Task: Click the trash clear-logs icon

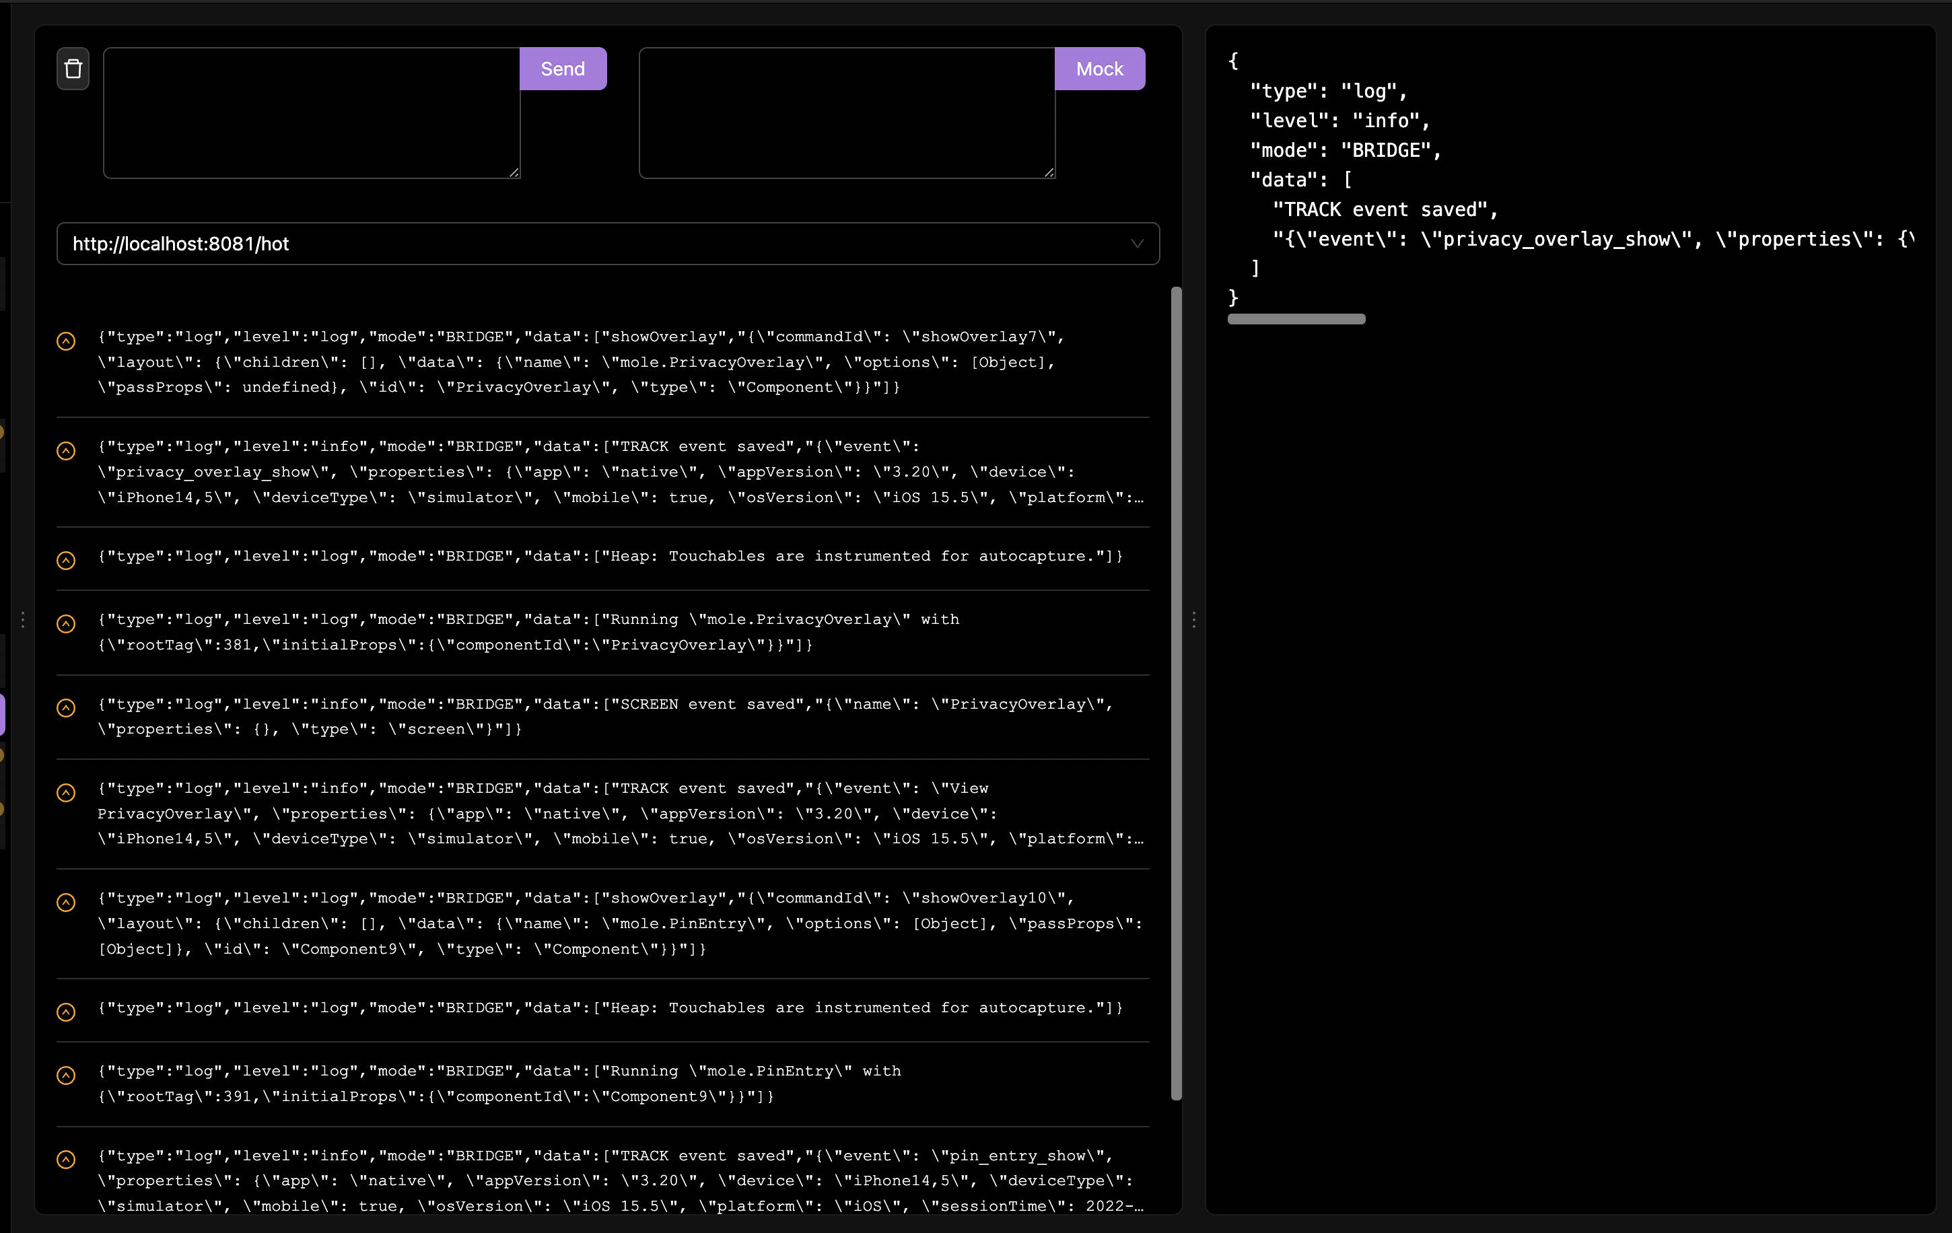Action: pyautogui.click(x=73, y=69)
